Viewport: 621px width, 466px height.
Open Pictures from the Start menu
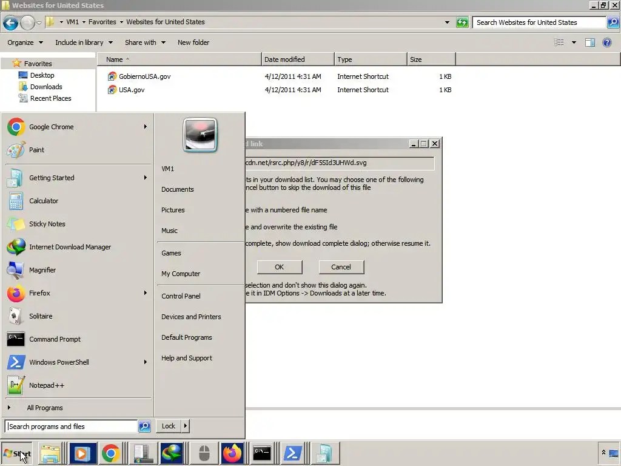click(173, 210)
